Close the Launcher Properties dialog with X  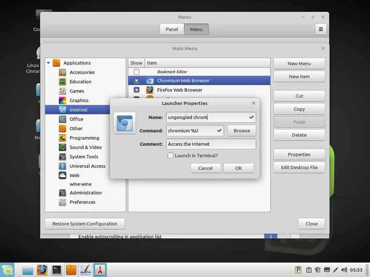[253, 103]
